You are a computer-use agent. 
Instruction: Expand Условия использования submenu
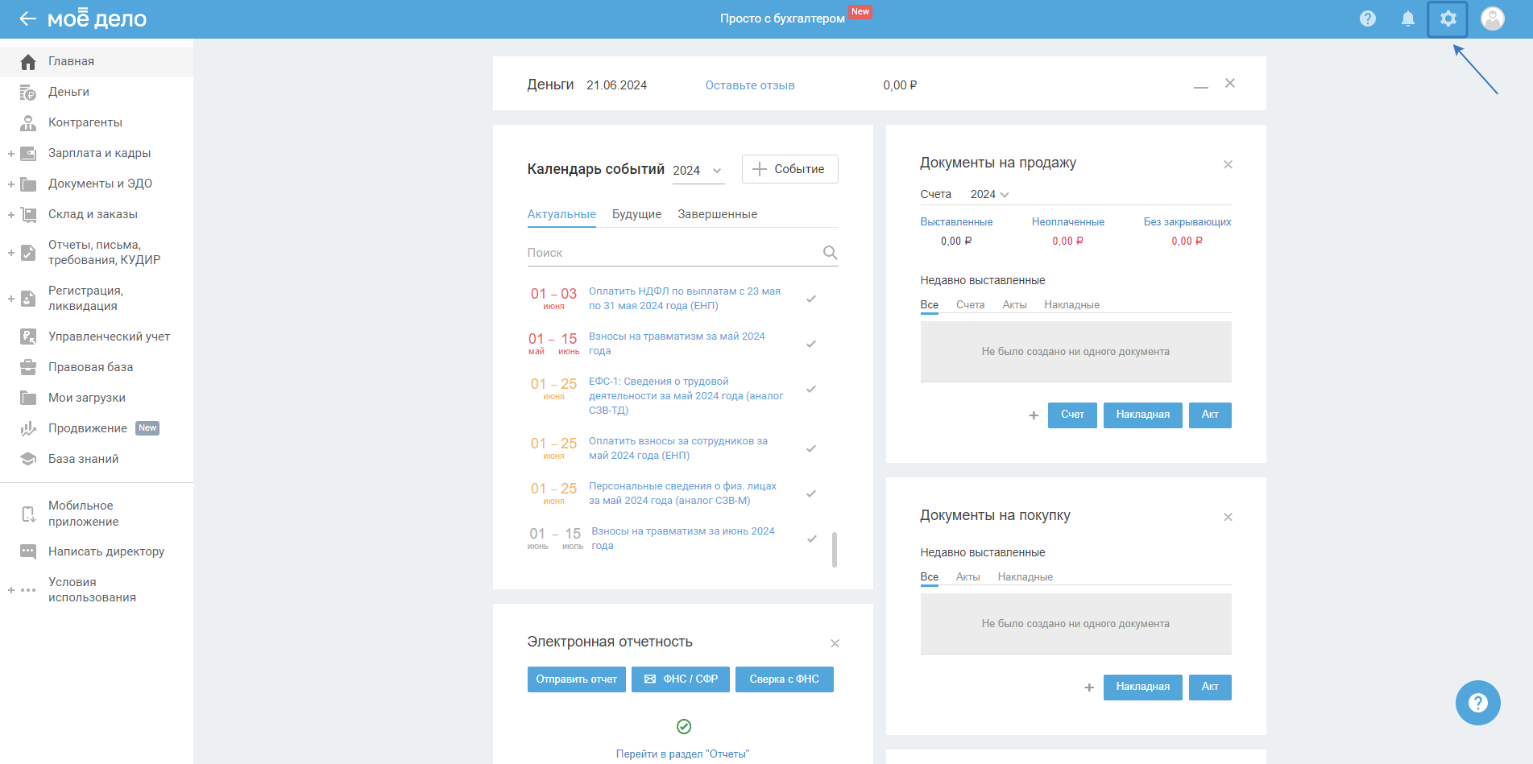pyautogui.click(x=11, y=590)
